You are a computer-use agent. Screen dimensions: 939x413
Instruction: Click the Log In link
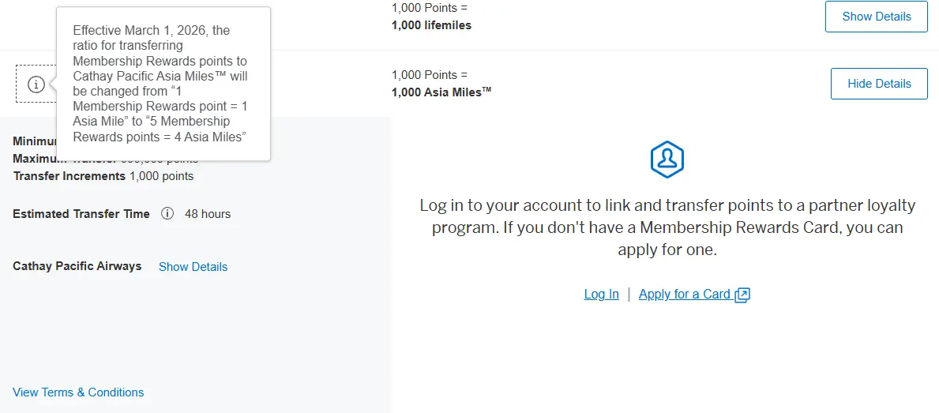click(601, 295)
